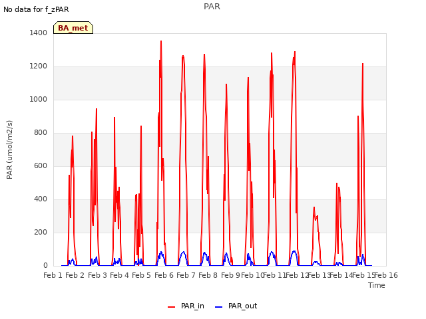Click the y-axis tick 200

click(41, 232)
